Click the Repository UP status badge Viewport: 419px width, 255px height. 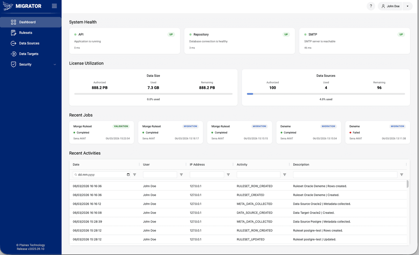286,35
